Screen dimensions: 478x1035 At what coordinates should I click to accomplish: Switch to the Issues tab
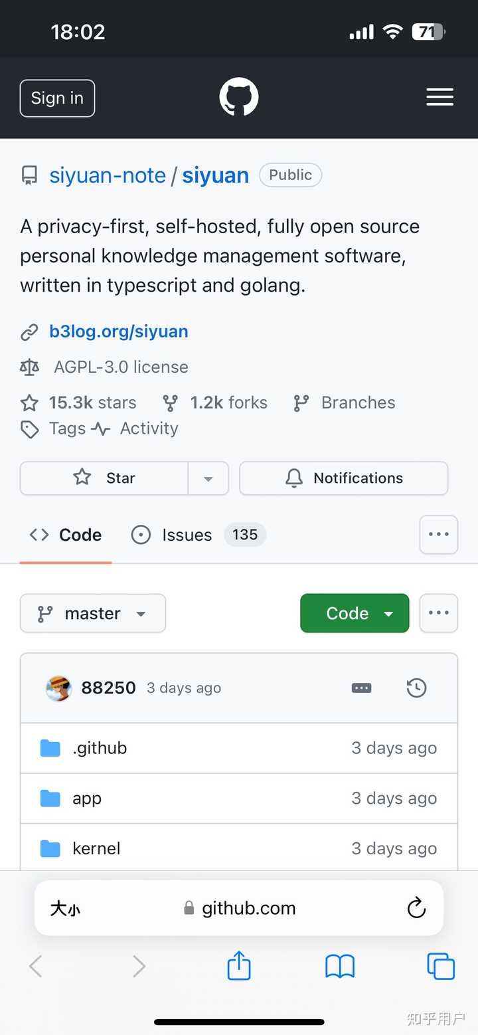(x=187, y=535)
